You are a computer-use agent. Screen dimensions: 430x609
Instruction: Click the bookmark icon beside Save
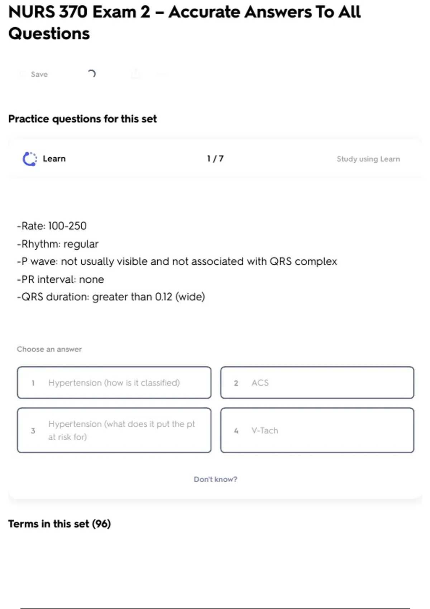[23, 74]
